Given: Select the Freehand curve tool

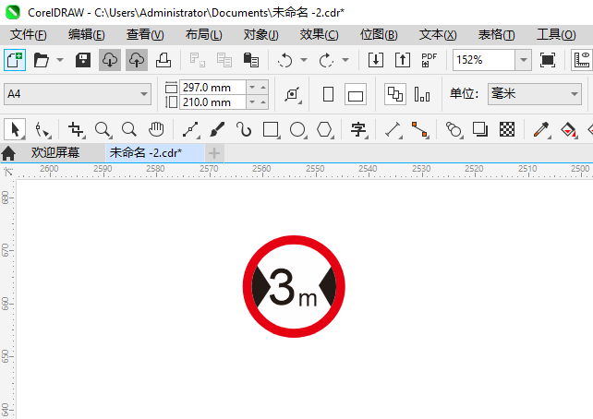Looking at the screenshot, I should pyautogui.click(x=190, y=129).
